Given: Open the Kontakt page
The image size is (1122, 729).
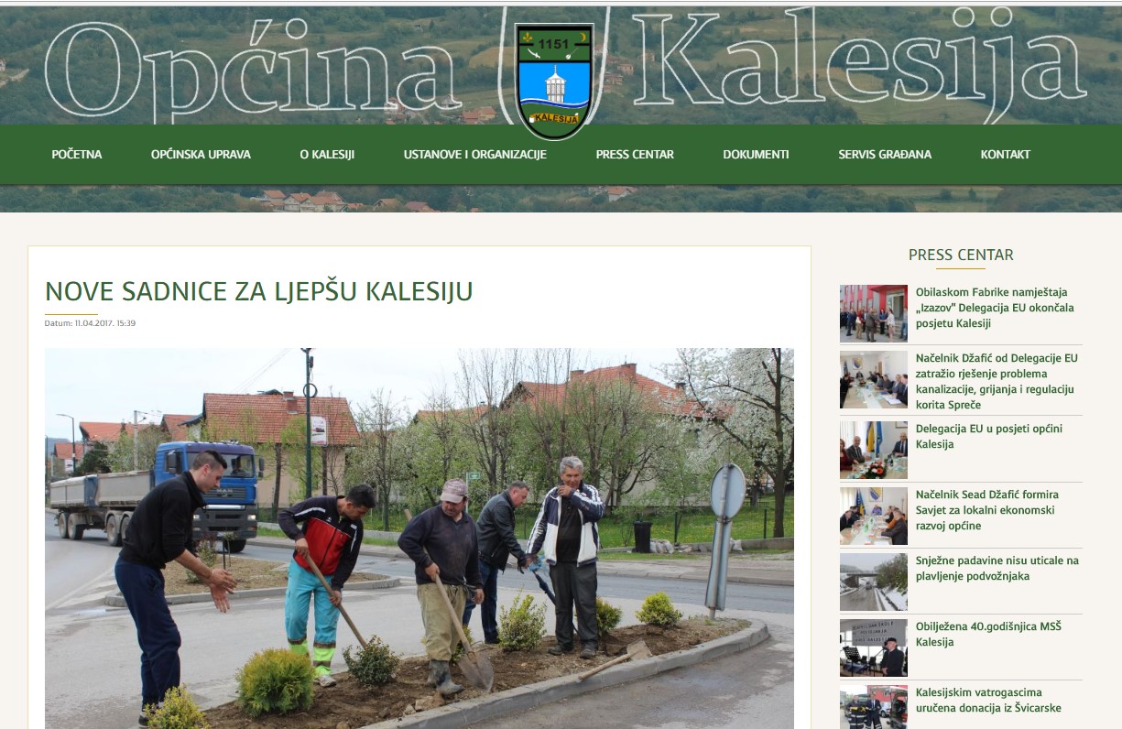Looking at the screenshot, I should 1005,155.
